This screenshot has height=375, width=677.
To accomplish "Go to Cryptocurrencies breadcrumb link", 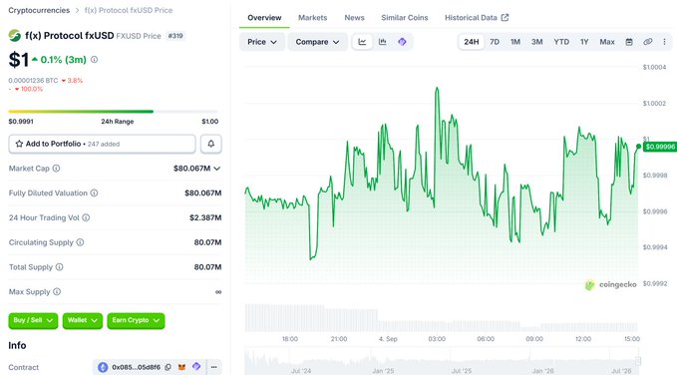I will pos(39,10).
